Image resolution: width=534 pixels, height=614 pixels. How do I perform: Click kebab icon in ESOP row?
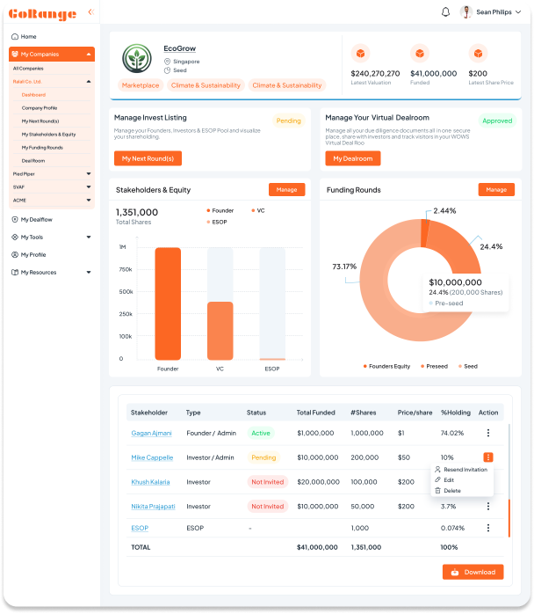[488, 528]
